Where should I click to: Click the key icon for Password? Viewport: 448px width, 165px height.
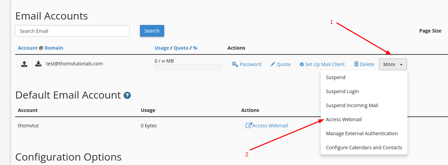point(235,64)
